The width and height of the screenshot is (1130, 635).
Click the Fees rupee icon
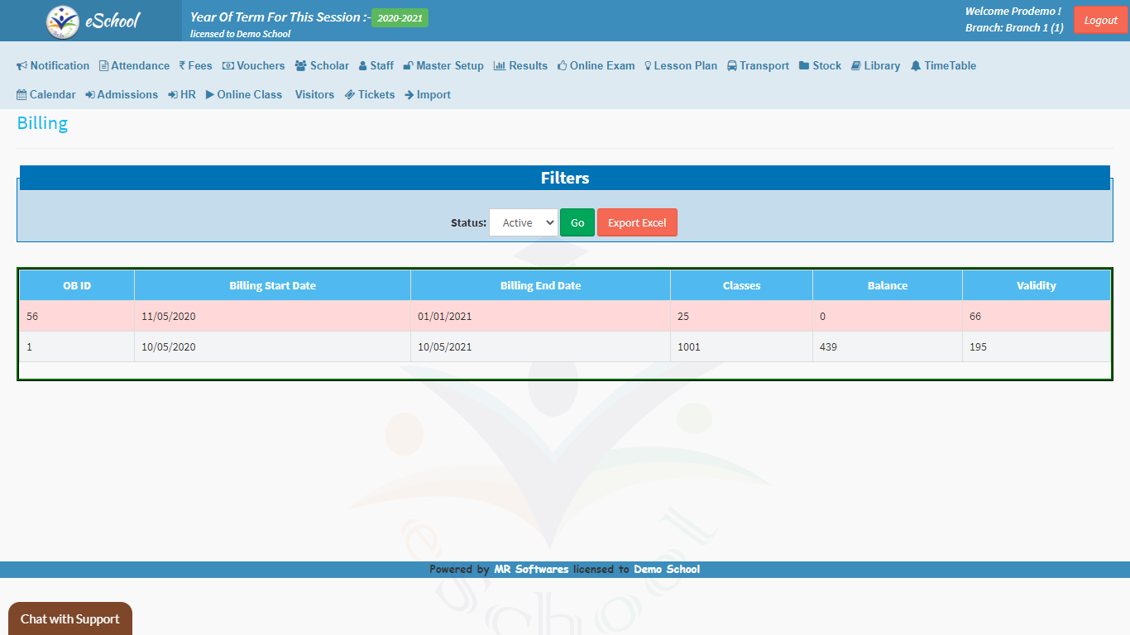[x=182, y=66]
